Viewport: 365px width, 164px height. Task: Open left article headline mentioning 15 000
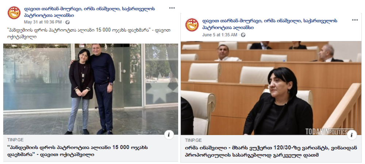tap(78, 151)
